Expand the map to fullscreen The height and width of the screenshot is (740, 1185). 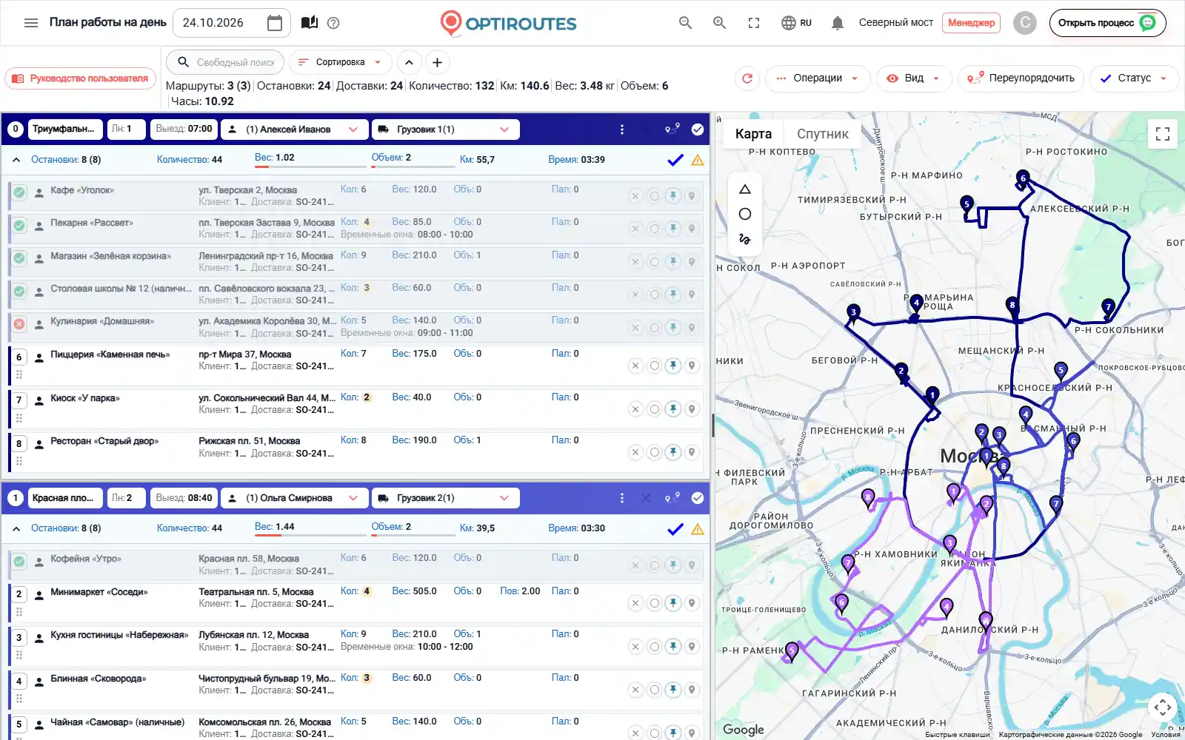point(1163,134)
